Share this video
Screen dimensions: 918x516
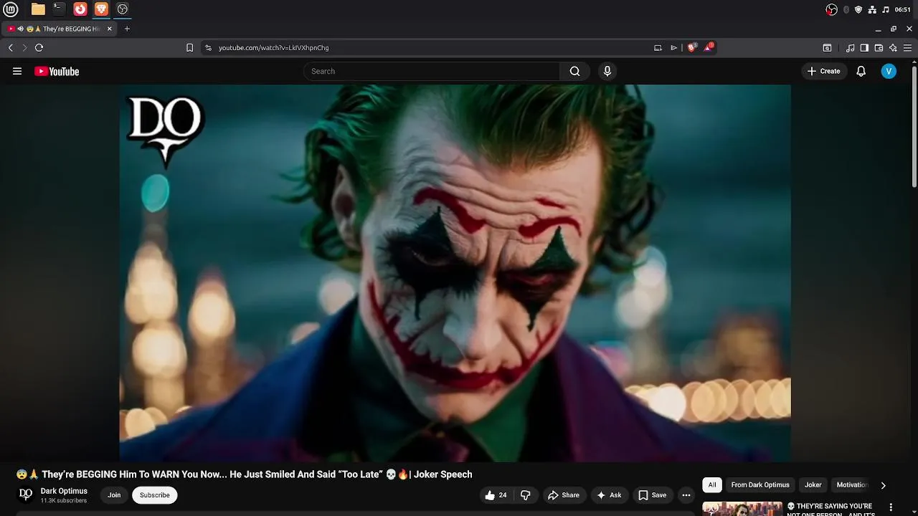click(x=564, y=495)
